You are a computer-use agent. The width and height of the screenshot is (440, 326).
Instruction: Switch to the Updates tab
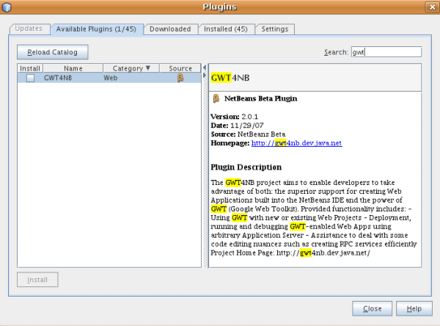[29, 29]
